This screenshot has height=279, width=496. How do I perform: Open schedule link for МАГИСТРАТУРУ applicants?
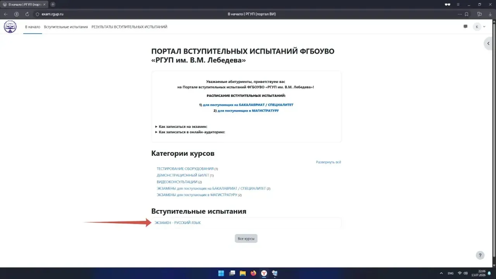248,110
